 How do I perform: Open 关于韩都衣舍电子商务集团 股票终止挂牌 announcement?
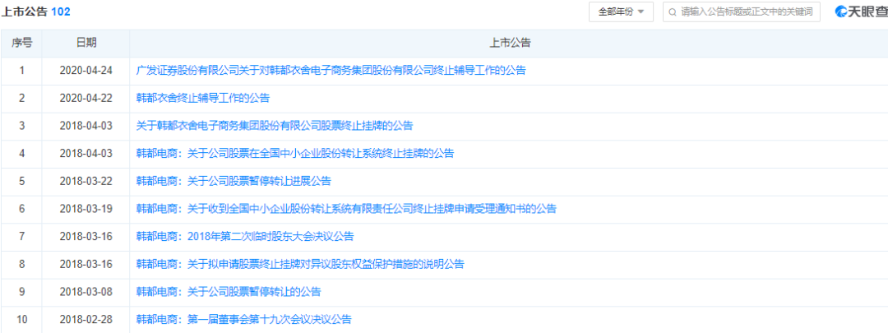click(x=274, y=126)
